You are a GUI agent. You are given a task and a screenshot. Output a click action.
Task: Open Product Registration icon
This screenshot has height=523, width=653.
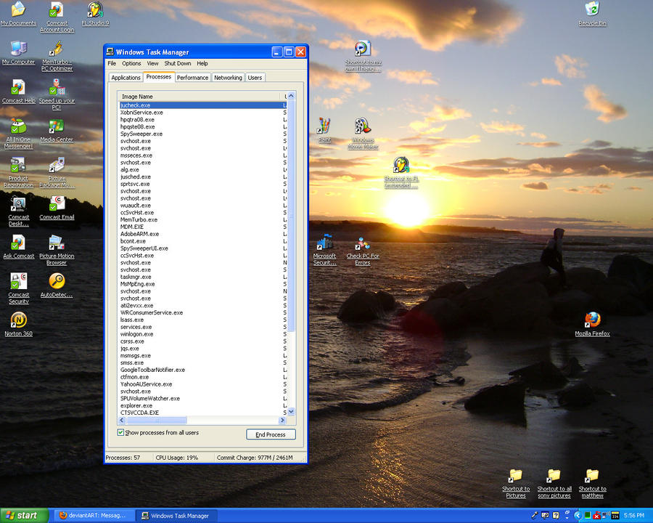click(x=18, y=172)
